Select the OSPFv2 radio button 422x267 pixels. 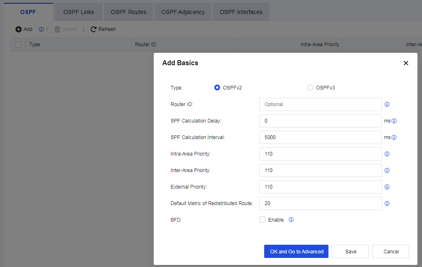[x=217, y=87]
